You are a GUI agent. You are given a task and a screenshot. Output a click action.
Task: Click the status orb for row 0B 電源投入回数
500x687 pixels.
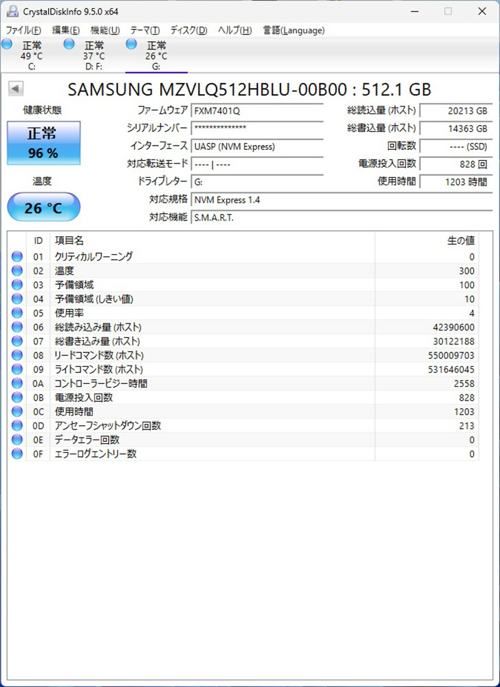[17, 397]
